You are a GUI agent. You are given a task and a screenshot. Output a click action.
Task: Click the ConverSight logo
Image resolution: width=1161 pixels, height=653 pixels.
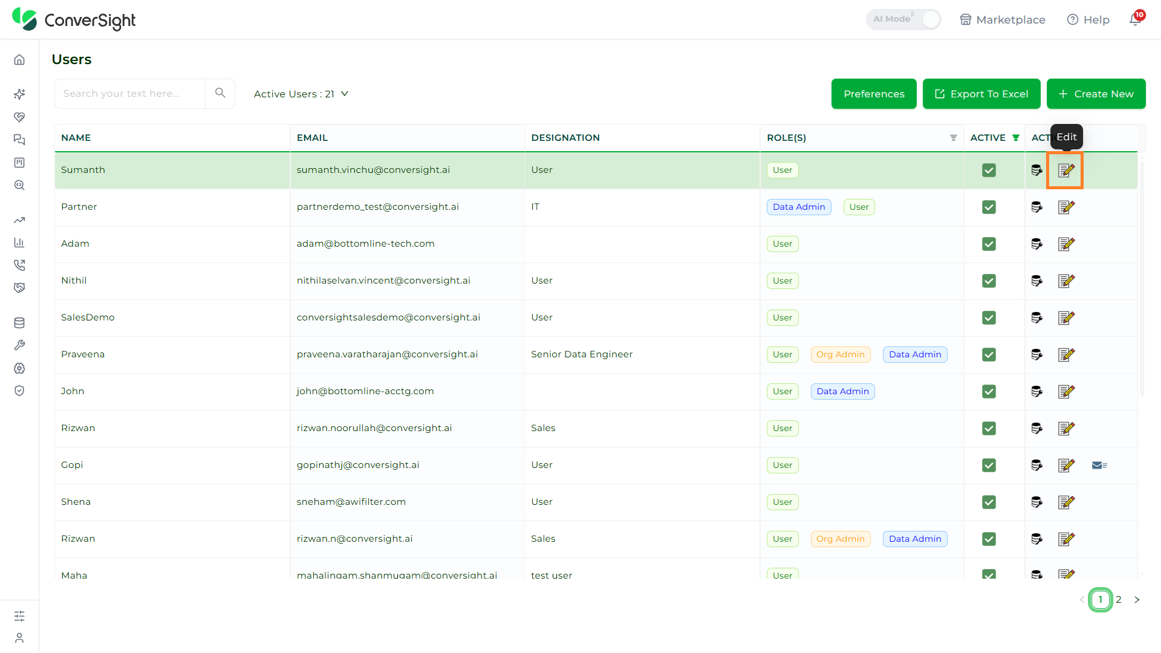(74, 20)
